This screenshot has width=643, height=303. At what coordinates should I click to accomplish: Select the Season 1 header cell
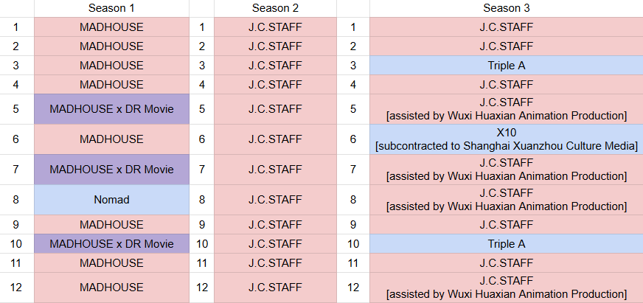(x=111, y=9)
